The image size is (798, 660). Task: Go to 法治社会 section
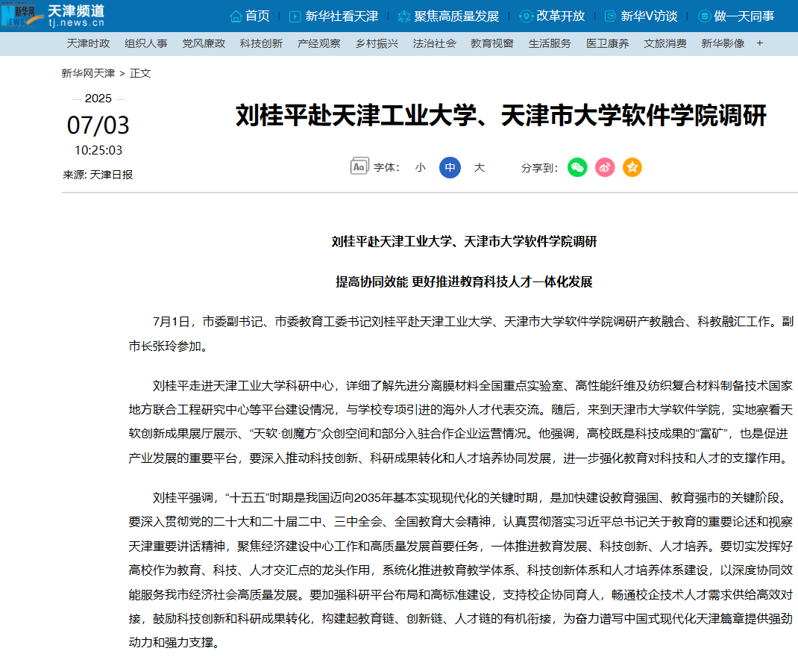click(x=435, y=43)
